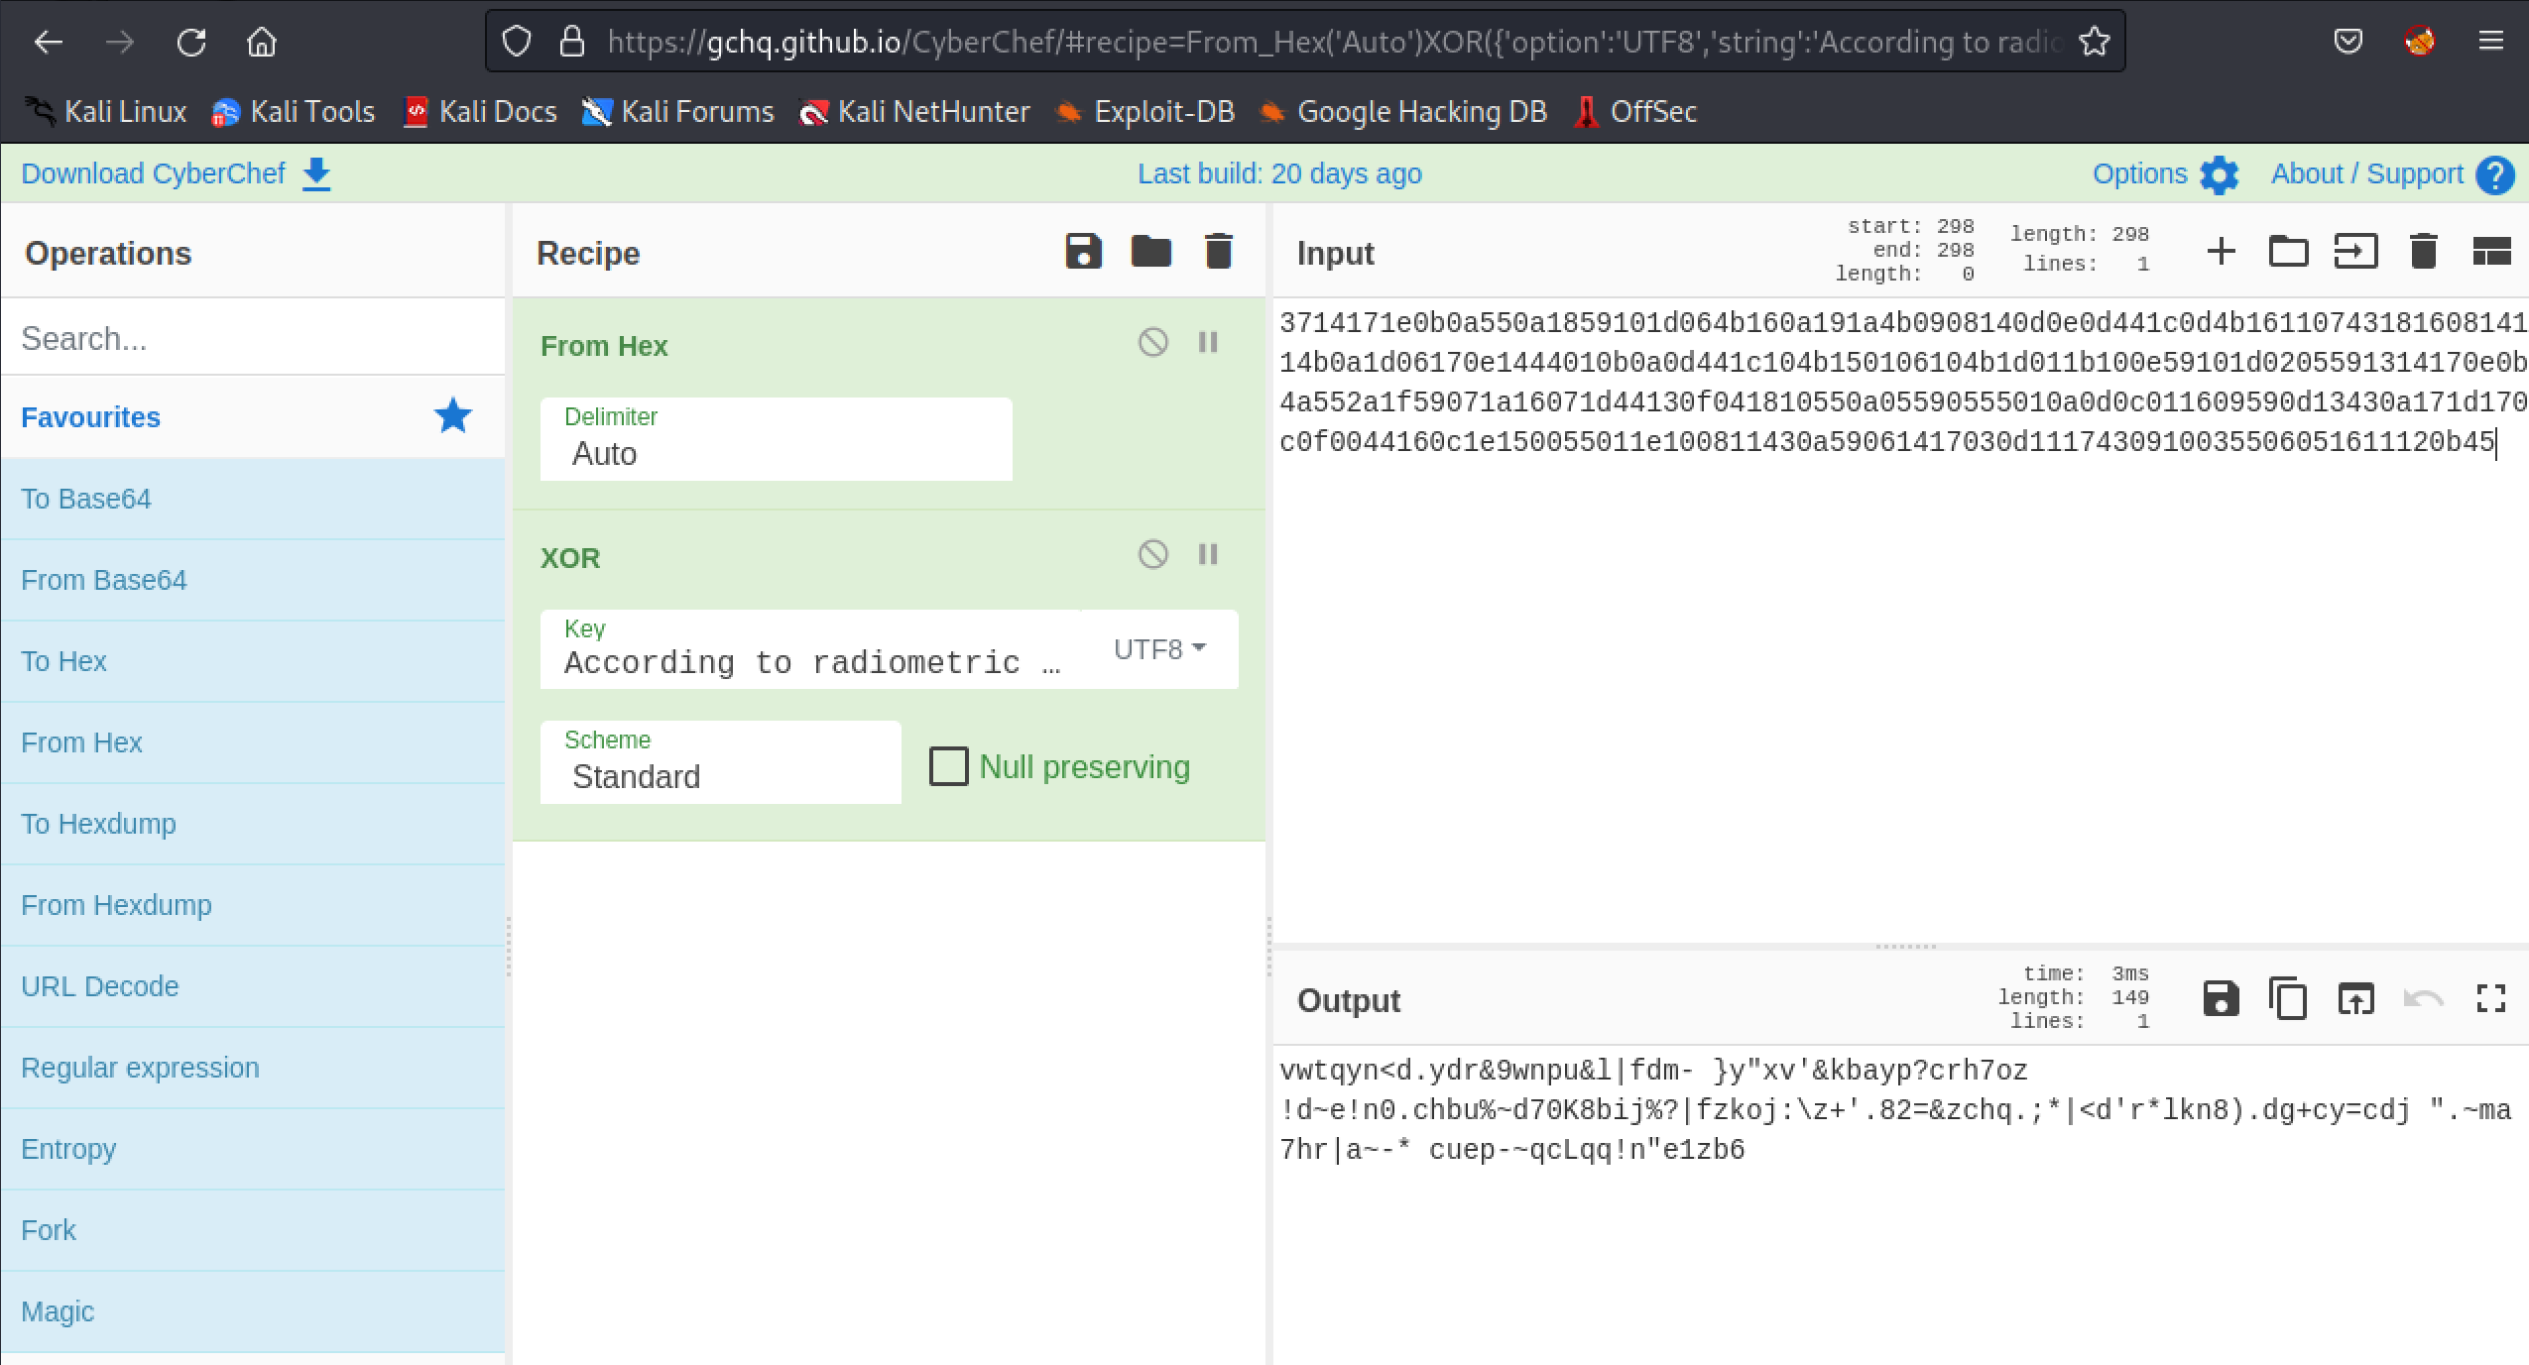2529x1365 pixels.
Task: Load a recipe via folder icon
Action: point(1150,252)
